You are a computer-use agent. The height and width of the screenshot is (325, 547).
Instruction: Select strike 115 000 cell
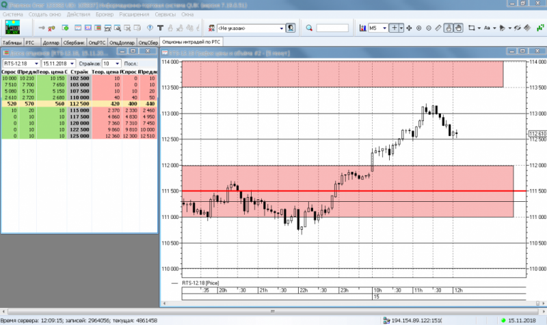[79, 110]
